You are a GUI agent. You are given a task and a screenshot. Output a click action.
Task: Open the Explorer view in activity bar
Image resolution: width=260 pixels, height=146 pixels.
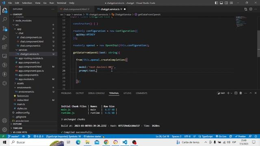4,11
